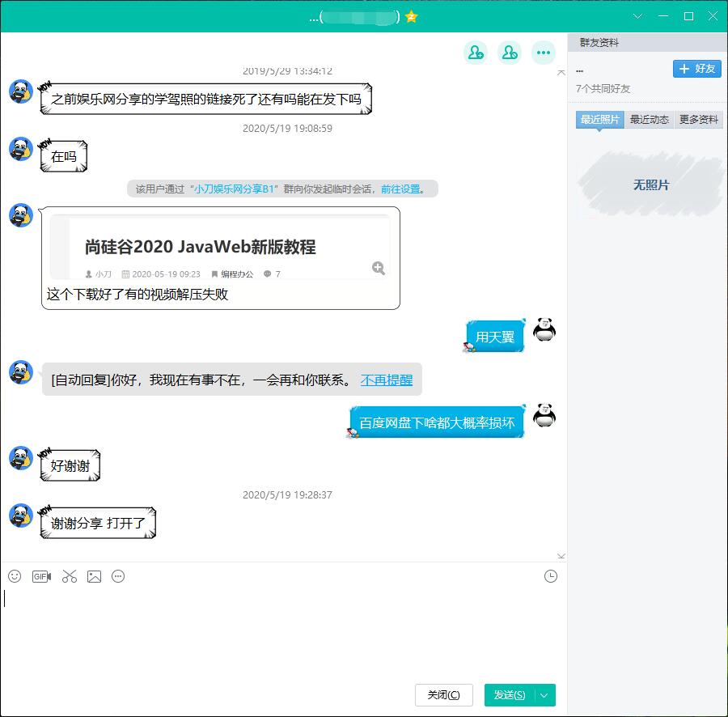Expand the send button dropdown arrow
Screen dimensions: 728x717
pos(544,695)
